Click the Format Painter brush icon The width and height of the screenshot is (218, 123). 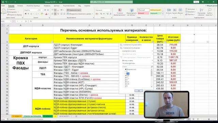click(x=8, y=15)
